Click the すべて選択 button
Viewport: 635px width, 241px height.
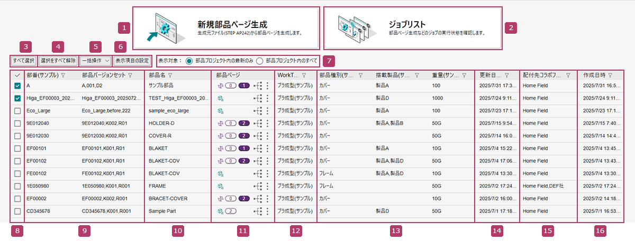point(23,61)
